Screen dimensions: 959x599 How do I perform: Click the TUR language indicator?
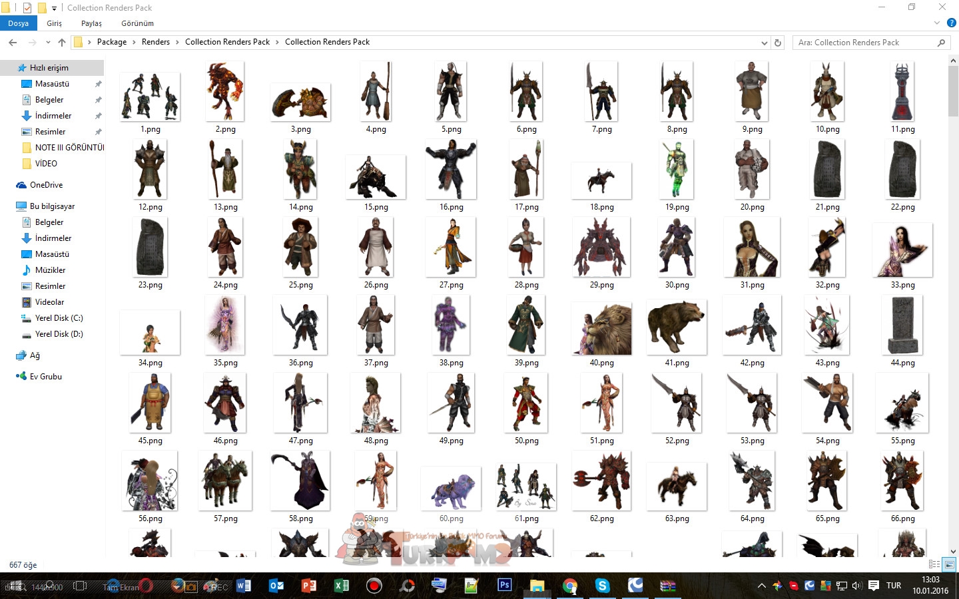point(894,586)
